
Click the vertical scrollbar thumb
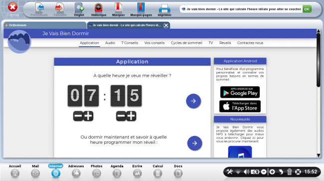coord(319,60)
